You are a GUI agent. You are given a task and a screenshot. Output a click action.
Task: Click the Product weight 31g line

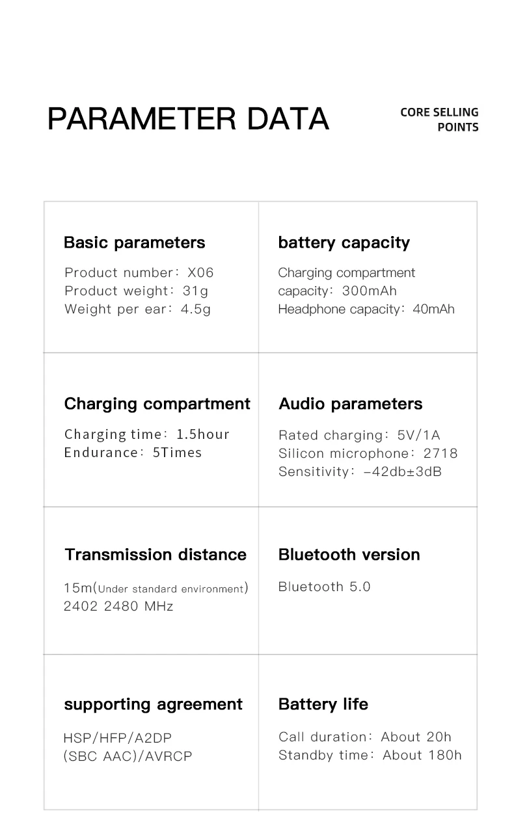(137, 291)
